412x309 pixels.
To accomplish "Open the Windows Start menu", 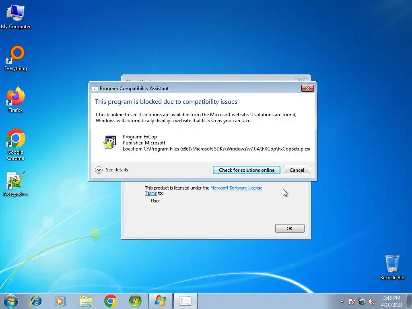I will [x=11, y=301].
